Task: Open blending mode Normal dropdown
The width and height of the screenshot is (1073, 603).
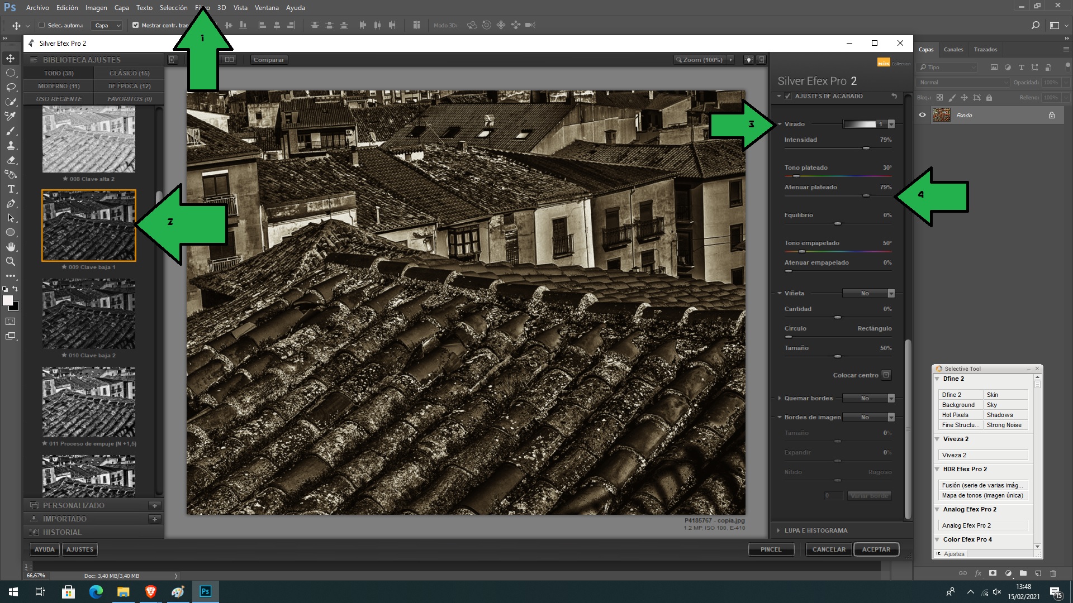Action: tap(963, 82)
